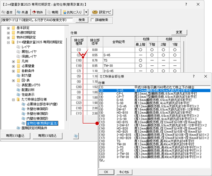Expand the 物件初期設定 tree node
Image resolution: width=212 pixels, height=176 pixels.
point(8,37)
